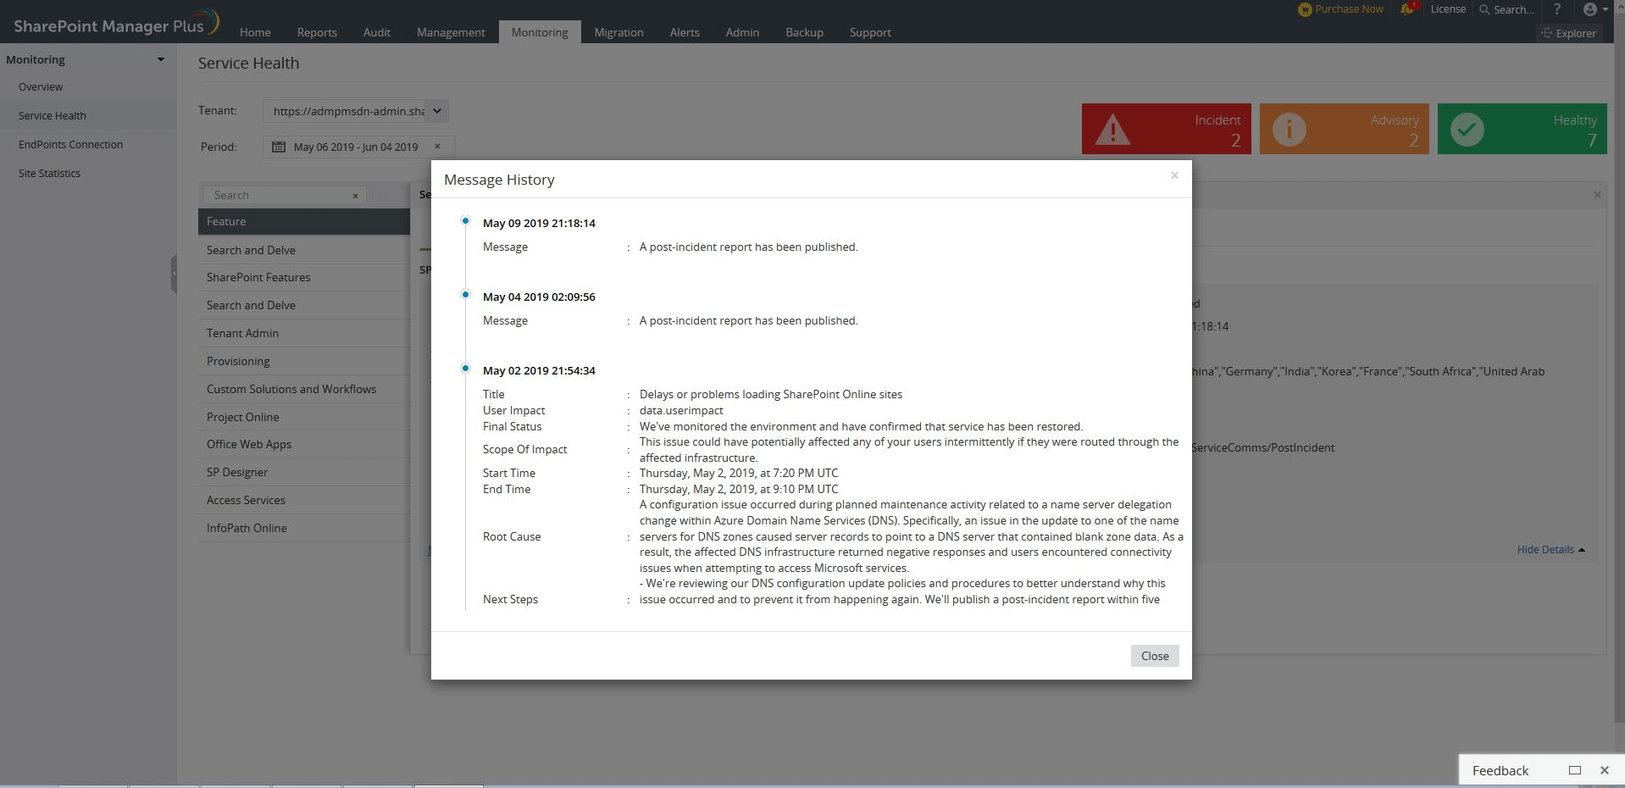Image resolution: width=1625 pixels, height=788 pixels.
Task: Select Custom Solutions and Workflows feature
Action: coord(304,390)
